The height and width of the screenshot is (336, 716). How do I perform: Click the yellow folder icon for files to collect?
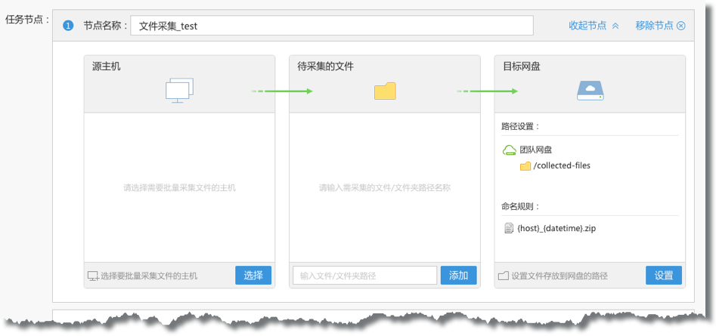click(385, 91)
